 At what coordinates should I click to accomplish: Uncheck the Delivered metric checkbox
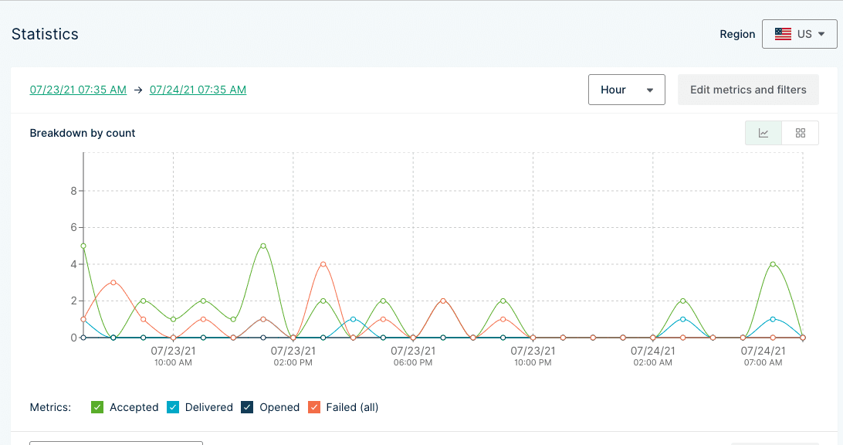point(173,407)
